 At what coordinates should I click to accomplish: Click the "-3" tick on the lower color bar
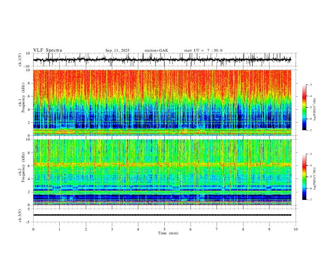(x=310, y=154)
